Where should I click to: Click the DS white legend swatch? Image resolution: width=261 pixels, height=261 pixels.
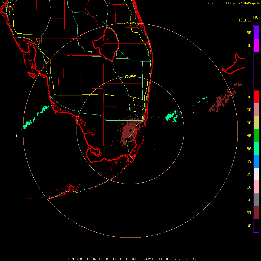[256, 174]
